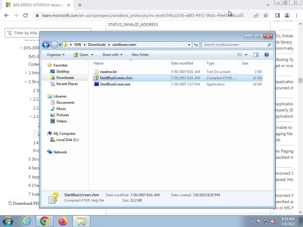Open the Share with menu
The width and height of the screenshot is (303, 227).
tap(112, 55)
